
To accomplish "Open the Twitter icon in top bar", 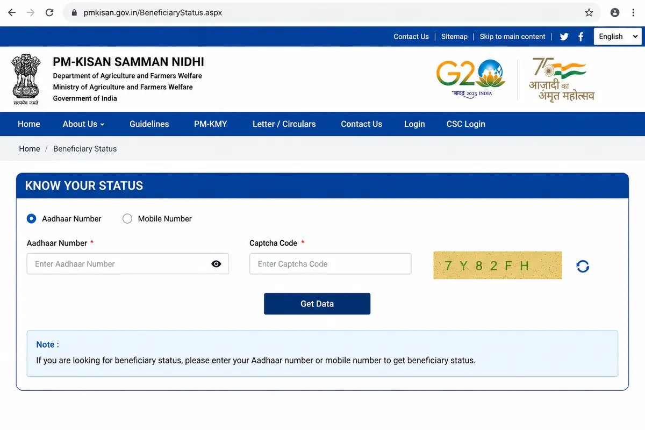I will (x=564, y=37).
